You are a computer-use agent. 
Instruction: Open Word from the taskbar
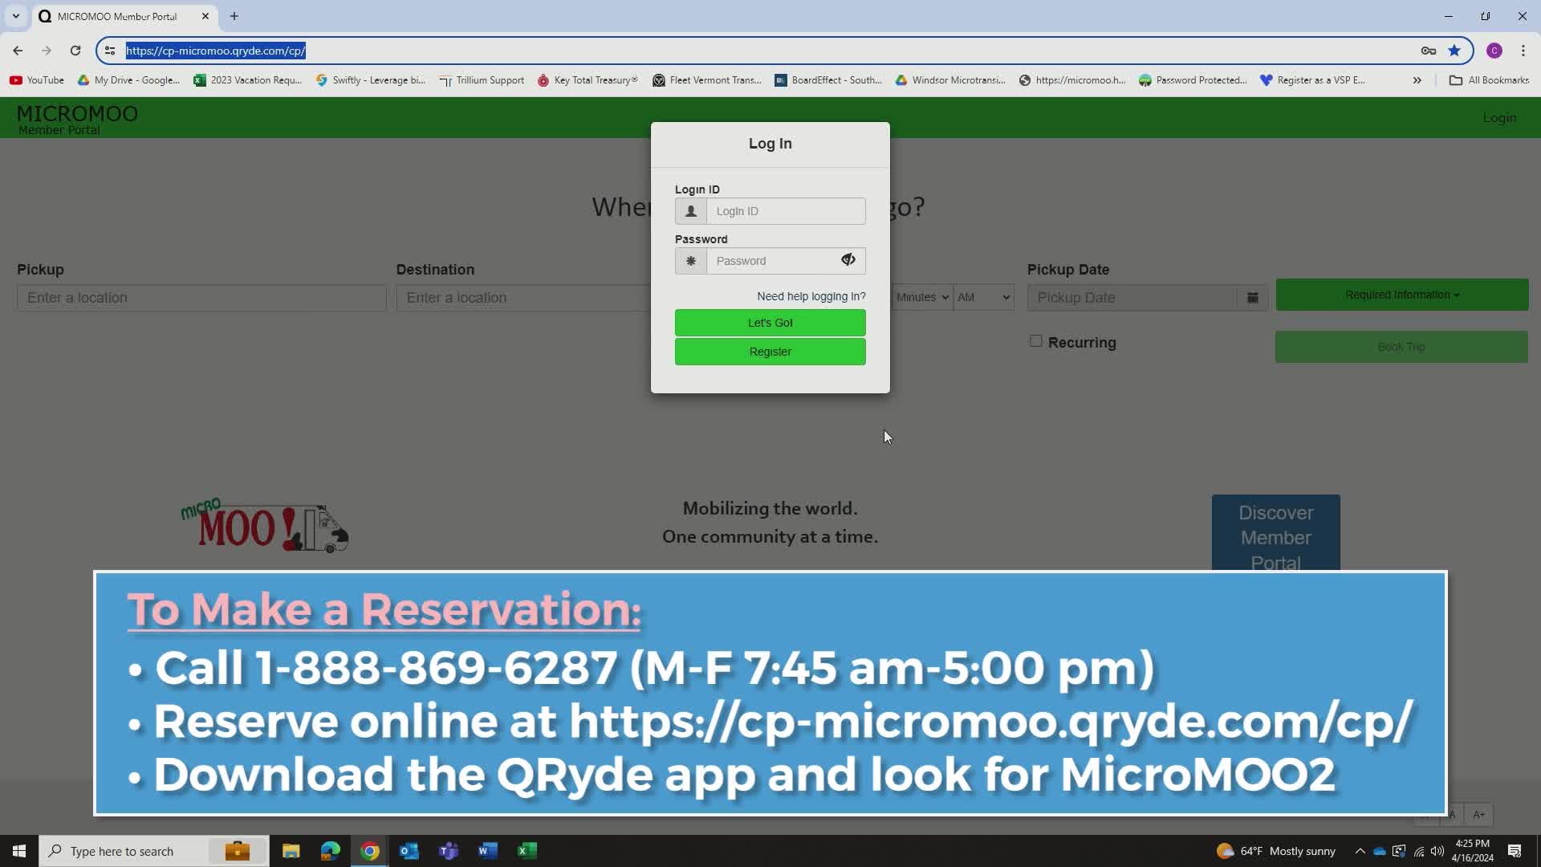point(488,851)
